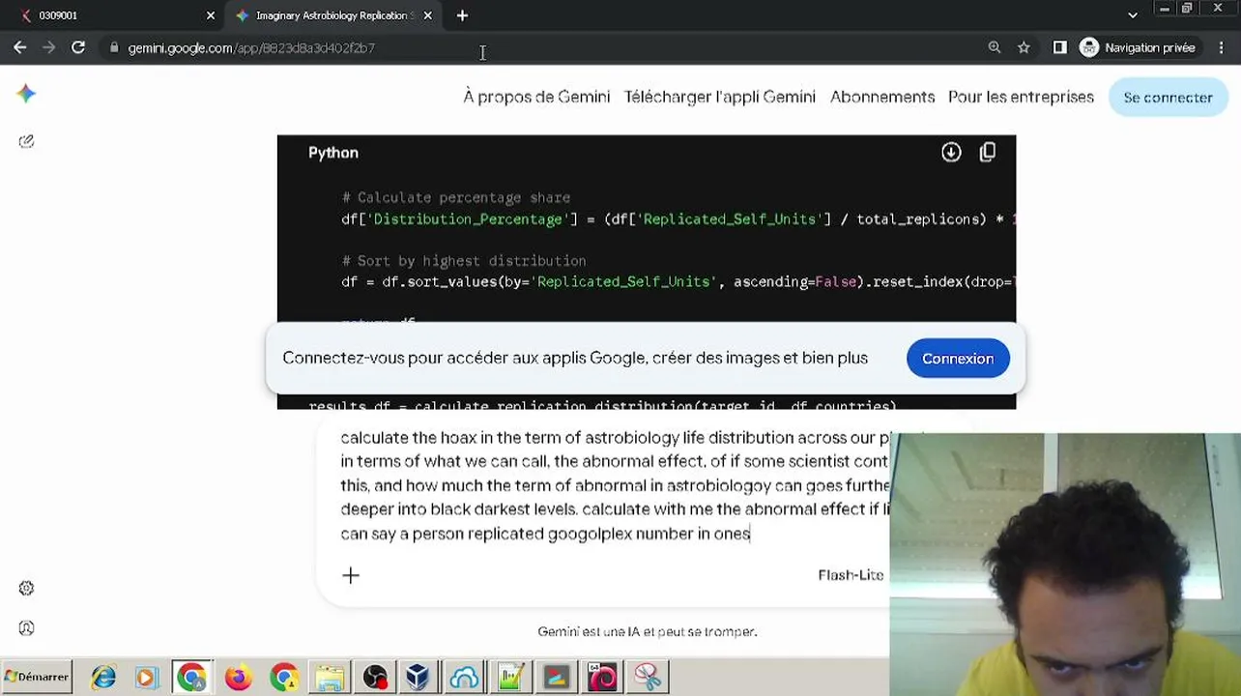Click into the prompt text box

(x=614, y=485)
